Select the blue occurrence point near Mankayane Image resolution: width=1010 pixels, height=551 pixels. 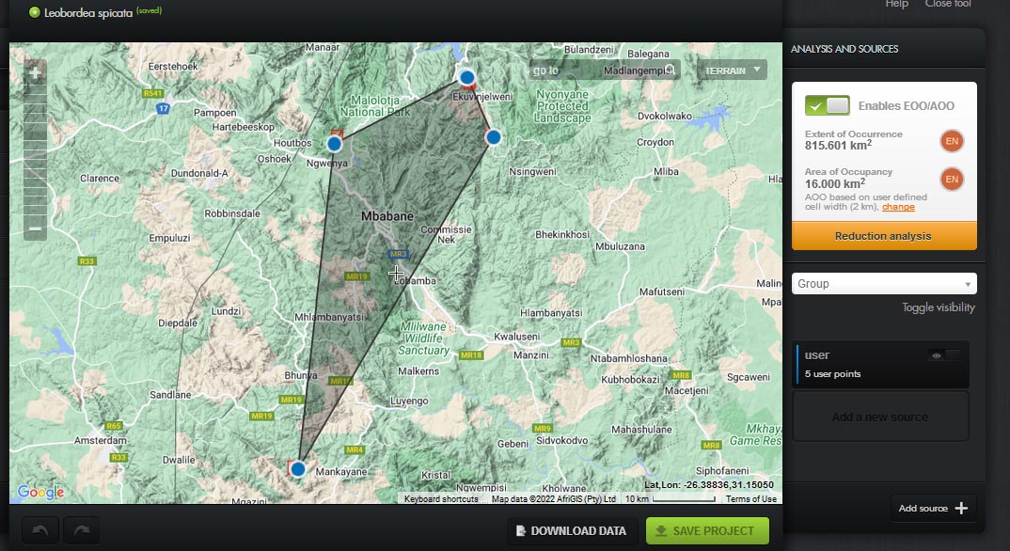click(x=298, y=468)
